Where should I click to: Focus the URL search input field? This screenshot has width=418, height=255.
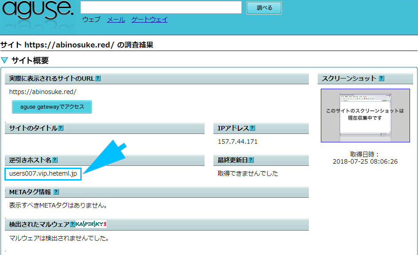click(x=161, y=8)
